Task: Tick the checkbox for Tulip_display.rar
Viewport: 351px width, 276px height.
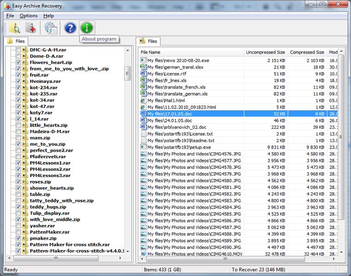Action: click(18, 213)
